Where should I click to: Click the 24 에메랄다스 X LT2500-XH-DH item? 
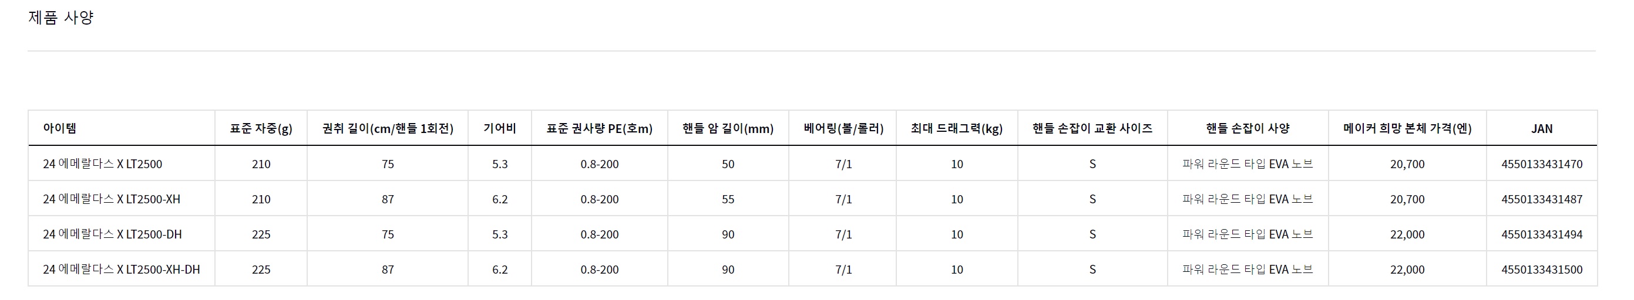tap(121, 269)
